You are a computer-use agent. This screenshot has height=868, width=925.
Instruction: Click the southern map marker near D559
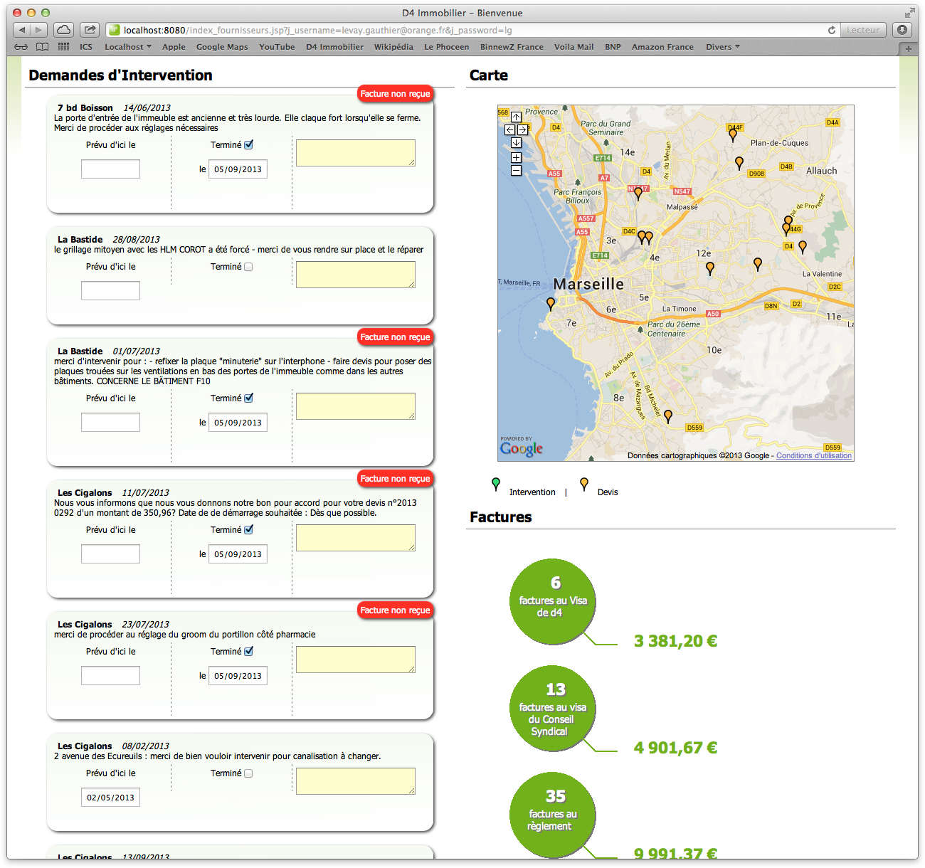(x=668, y=416)
